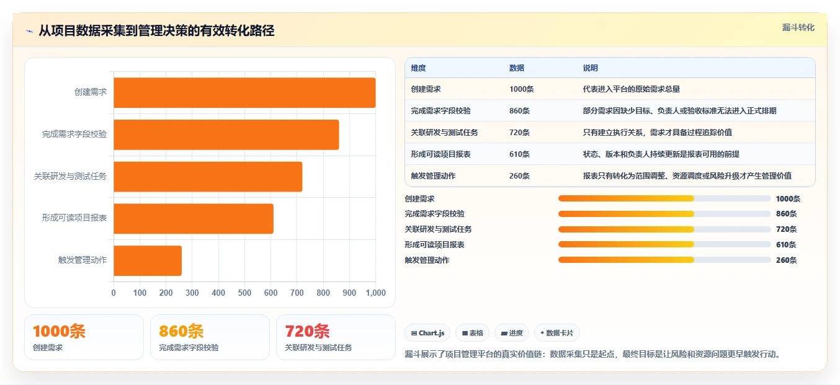Screen dimensions: 840x385
Task: Open the 720条 stat card
Action: tap(336, 337)
